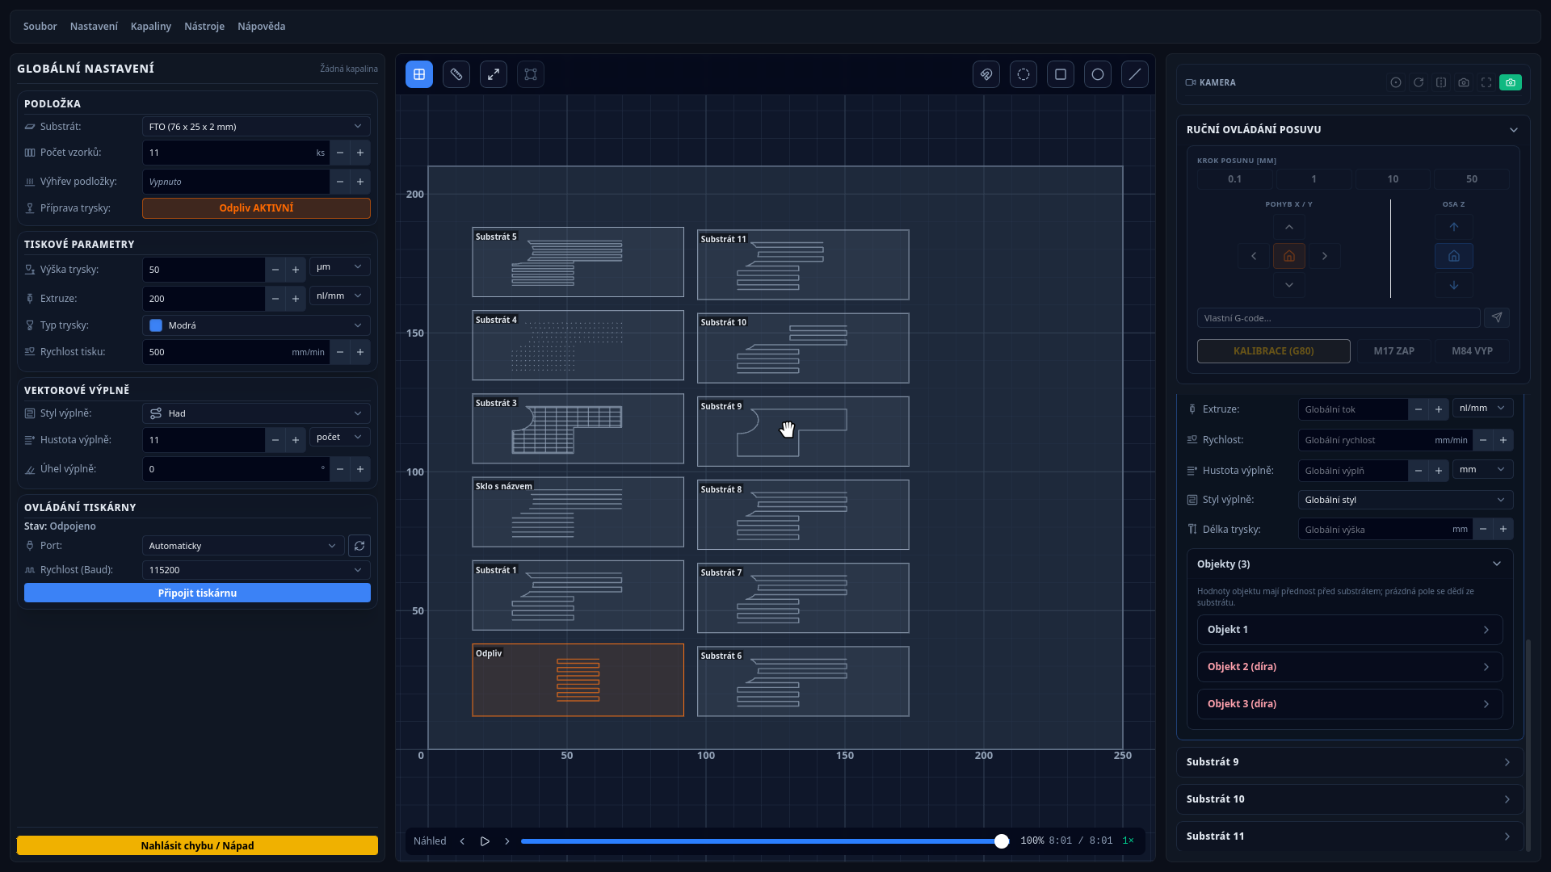
Task: Select the 50 mm jog step
Action: click(x=1472, y=179)
